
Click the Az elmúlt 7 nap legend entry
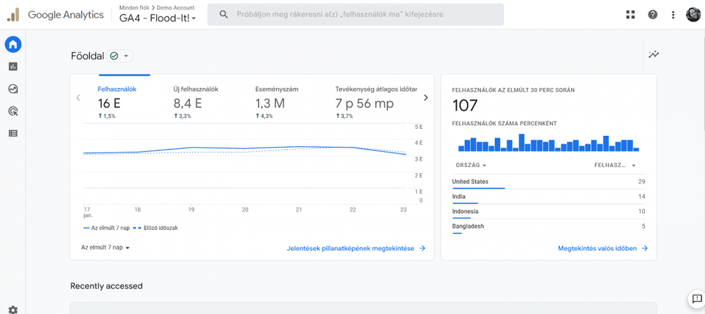106,228
